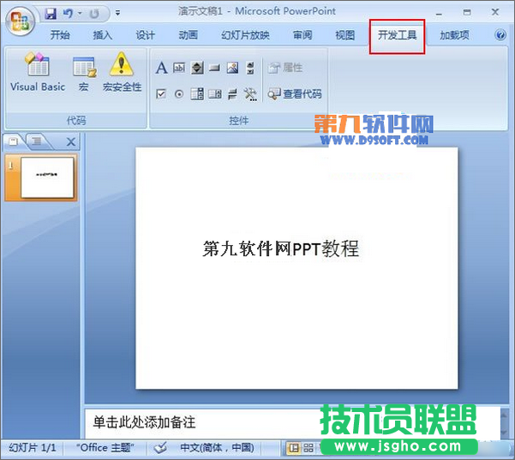This screenshot has height=460, width=515.
Task: Insert a Toggle Button control
Action: (x=232, y=94)
